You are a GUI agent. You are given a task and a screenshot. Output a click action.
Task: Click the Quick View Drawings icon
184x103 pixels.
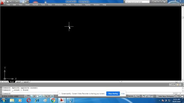pyautogui.click(x=139, y=96)
